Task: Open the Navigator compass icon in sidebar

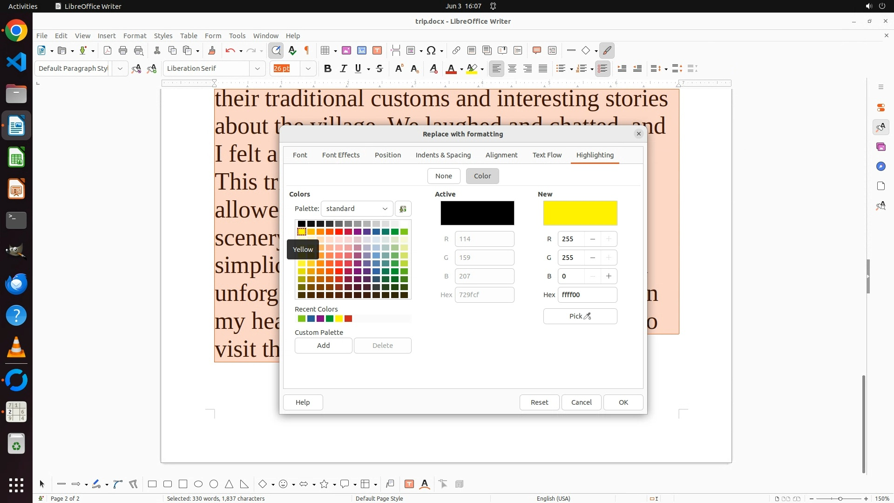Action: coord(880,166)
